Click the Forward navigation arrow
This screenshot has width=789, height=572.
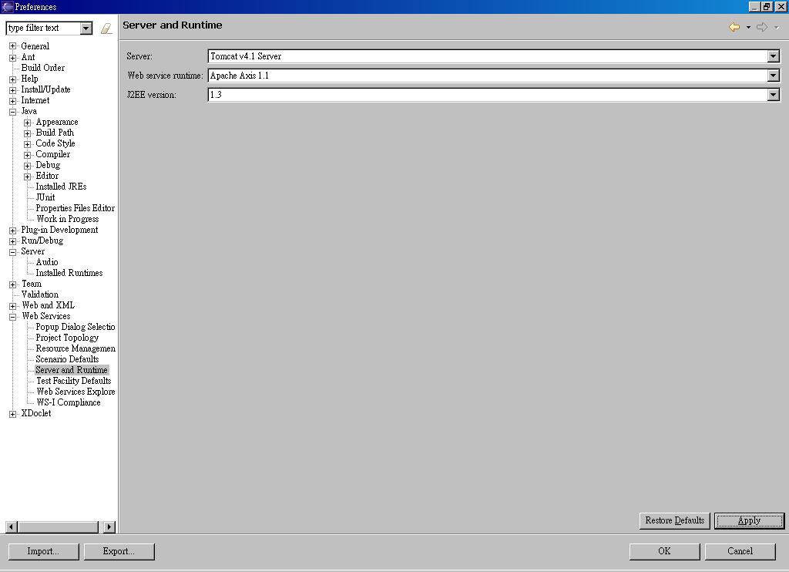click(x=762, y=27)
